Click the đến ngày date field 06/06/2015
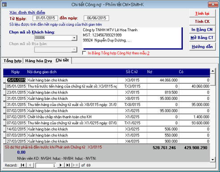 click(x=96, y=18)
